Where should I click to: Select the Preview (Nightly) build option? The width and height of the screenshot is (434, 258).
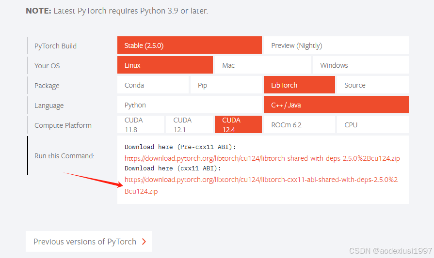(336, 45)
